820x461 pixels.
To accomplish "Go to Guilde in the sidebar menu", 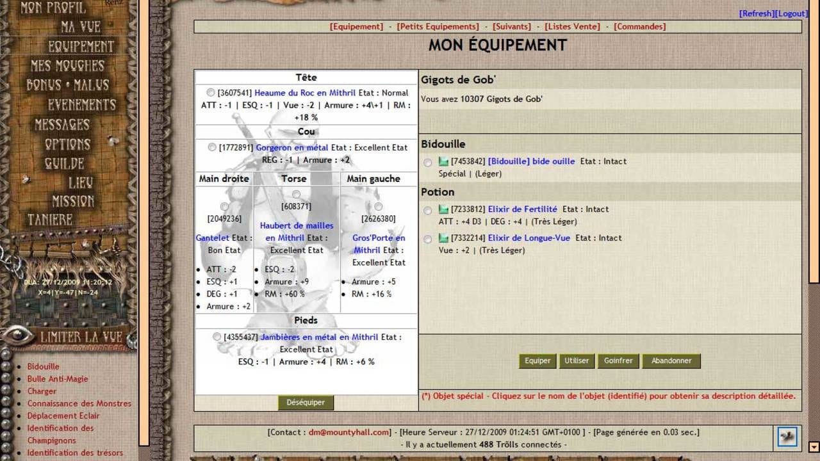I will click(64, 163).
